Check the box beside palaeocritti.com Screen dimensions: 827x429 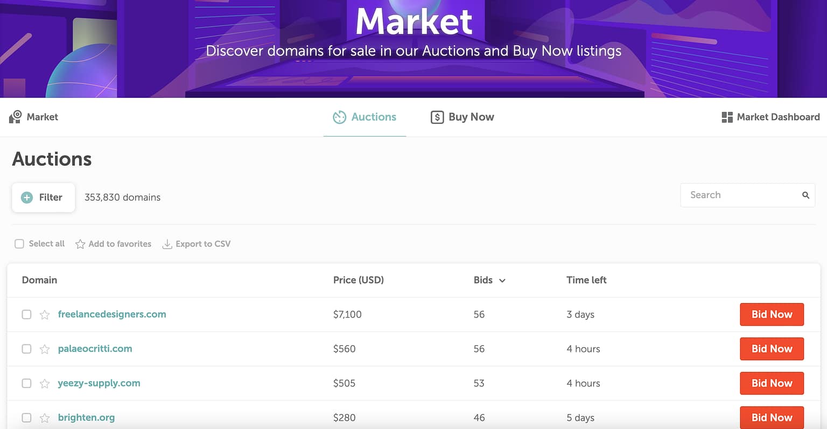pyautogui.click(x=26, y=349)
